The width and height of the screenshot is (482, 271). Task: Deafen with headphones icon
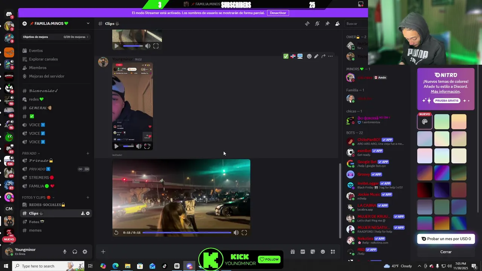75,252
